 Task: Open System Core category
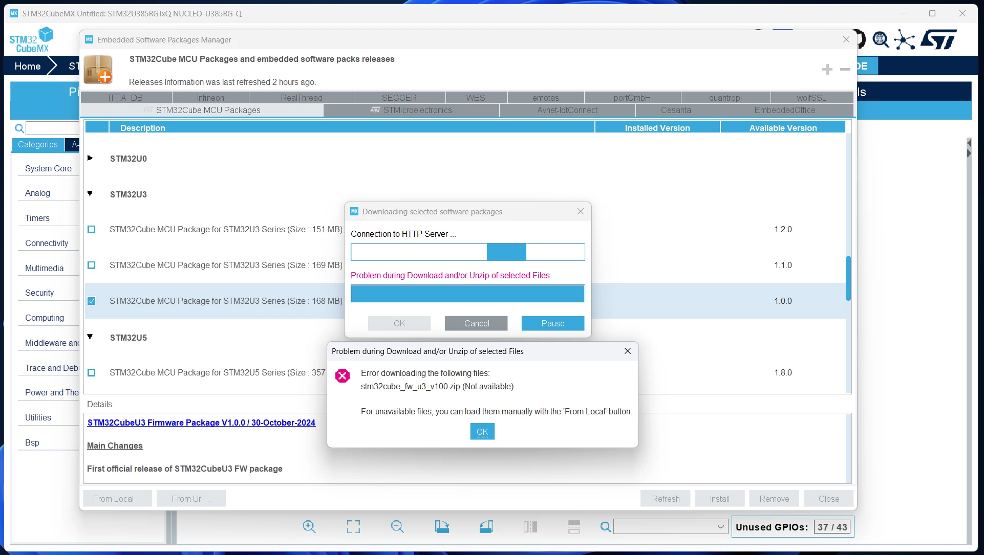(x=48, y=168)
